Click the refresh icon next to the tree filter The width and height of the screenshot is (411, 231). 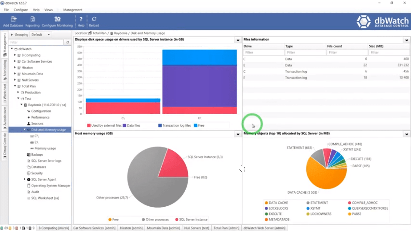click(68, 42)
